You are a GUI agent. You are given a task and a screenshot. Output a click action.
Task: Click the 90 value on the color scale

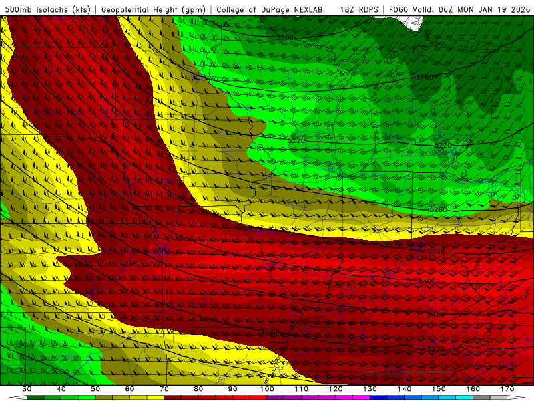pyautogui.click(x=233, y=389)
